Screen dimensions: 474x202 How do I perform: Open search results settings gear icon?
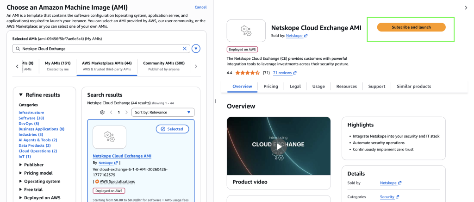point(102,112)
